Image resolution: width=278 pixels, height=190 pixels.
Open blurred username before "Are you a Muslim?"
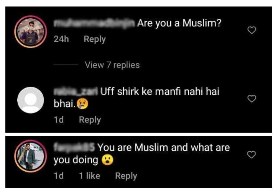(x=94, y=23)
